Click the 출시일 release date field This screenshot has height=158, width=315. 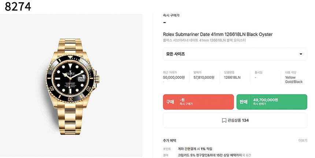[x=259, y=75]
